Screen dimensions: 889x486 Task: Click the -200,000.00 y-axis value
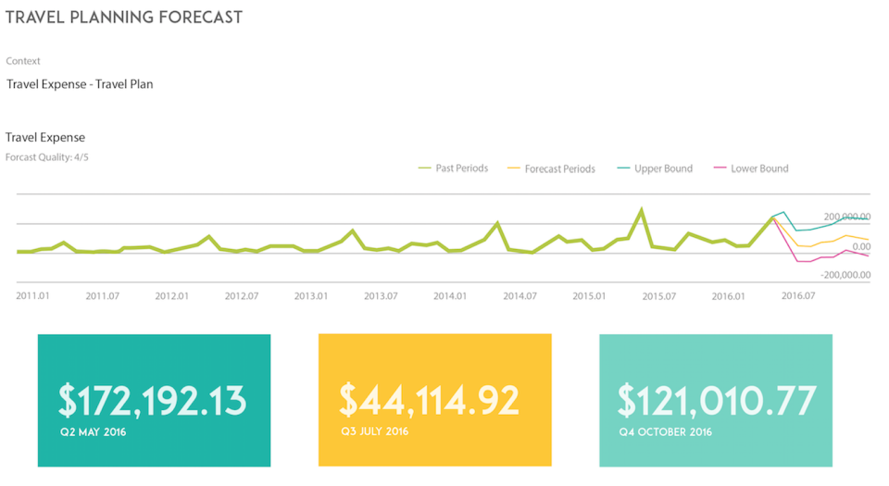[845, 275]
